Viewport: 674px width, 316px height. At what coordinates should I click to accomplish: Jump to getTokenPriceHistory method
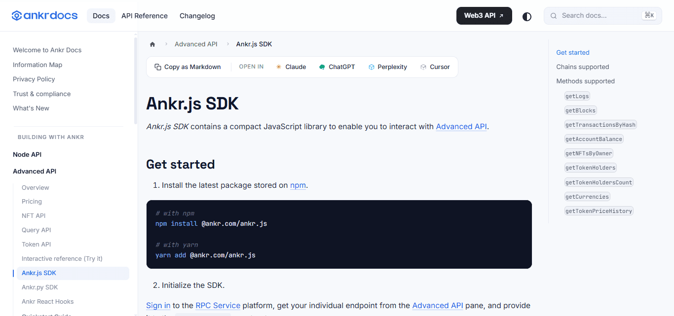click(599, 211)
